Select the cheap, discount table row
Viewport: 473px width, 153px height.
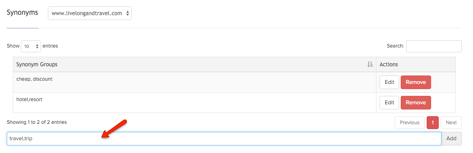pos(234,82)
